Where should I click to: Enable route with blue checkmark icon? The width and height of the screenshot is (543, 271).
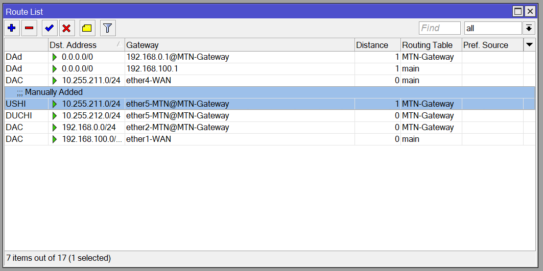tap(50, 28)
